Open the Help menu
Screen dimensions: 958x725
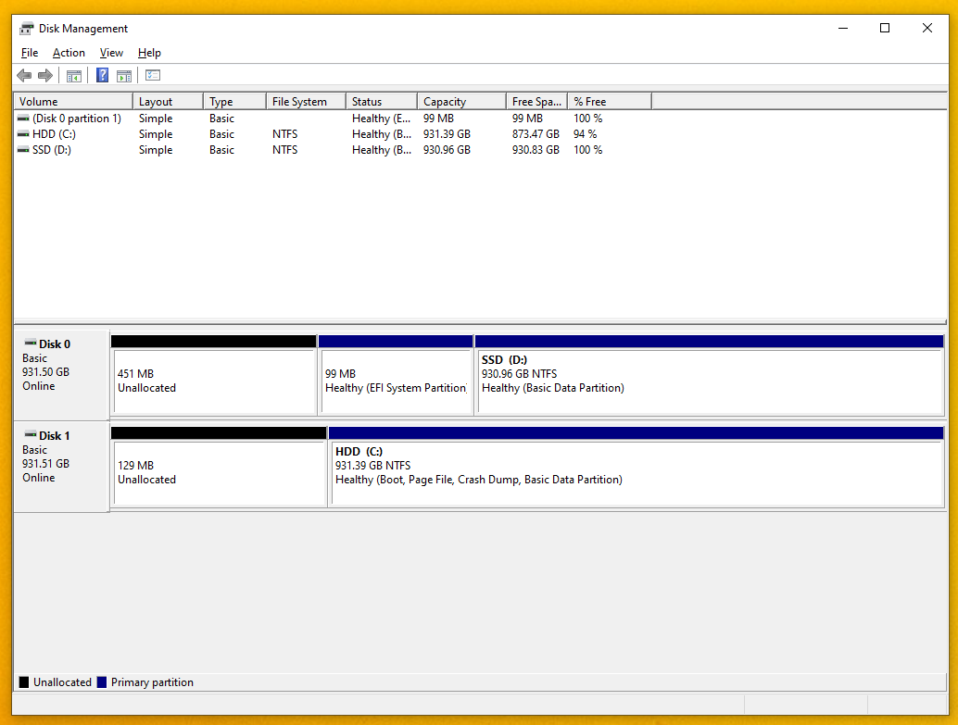point(149,53)
